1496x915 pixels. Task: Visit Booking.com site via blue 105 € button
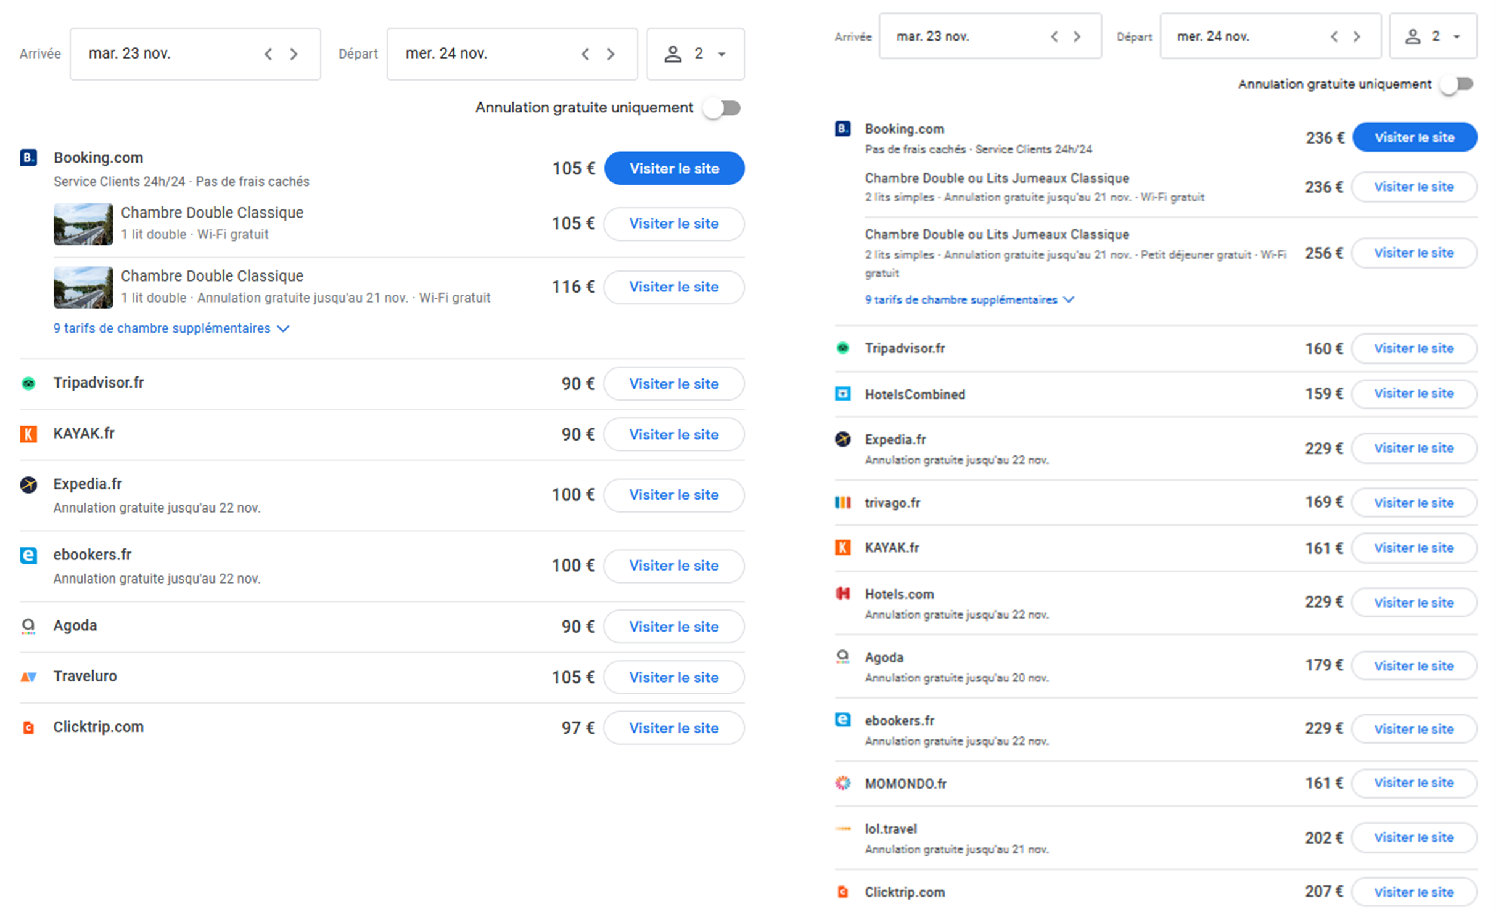pos(674,169)
